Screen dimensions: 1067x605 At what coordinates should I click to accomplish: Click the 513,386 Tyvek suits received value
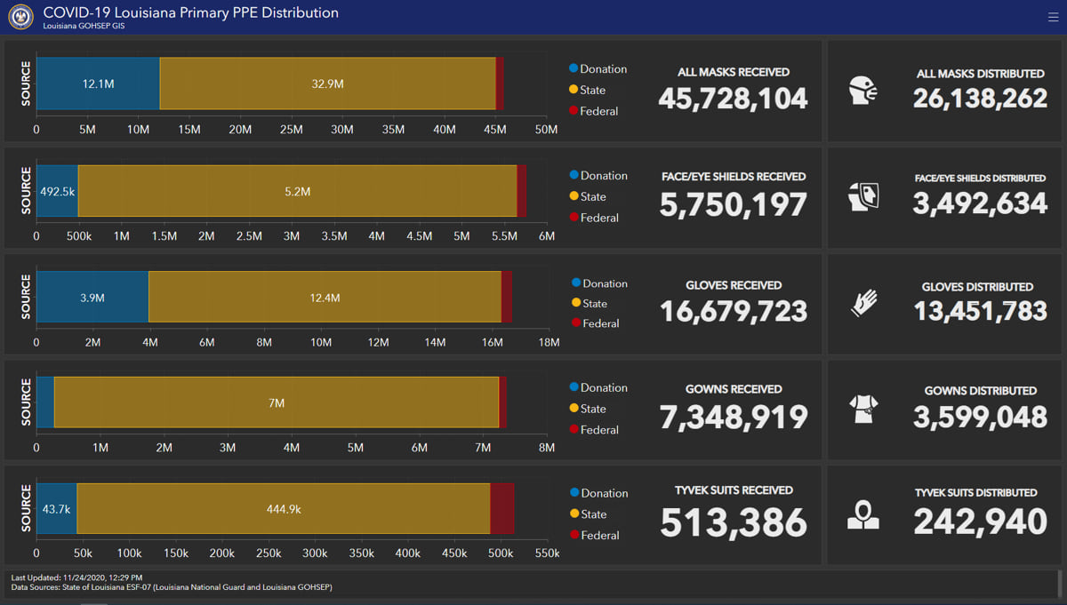[733, 522]
